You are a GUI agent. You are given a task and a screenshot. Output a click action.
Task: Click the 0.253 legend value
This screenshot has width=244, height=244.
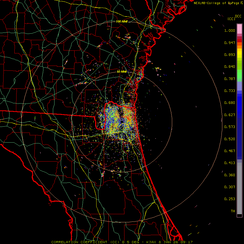tap(230, 199)
